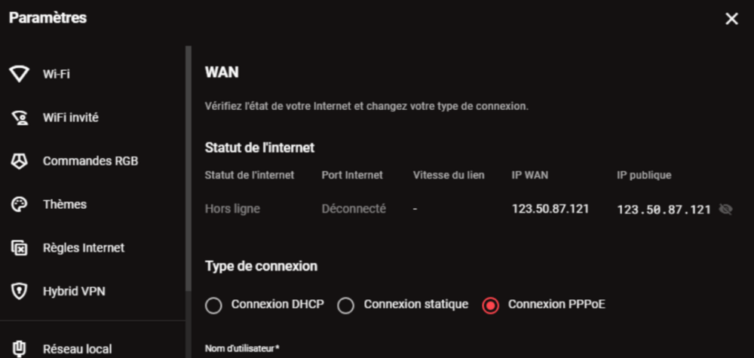
Task: Click the Règles Internet icon
Action: pyautogui.click(x=20, y=248)
